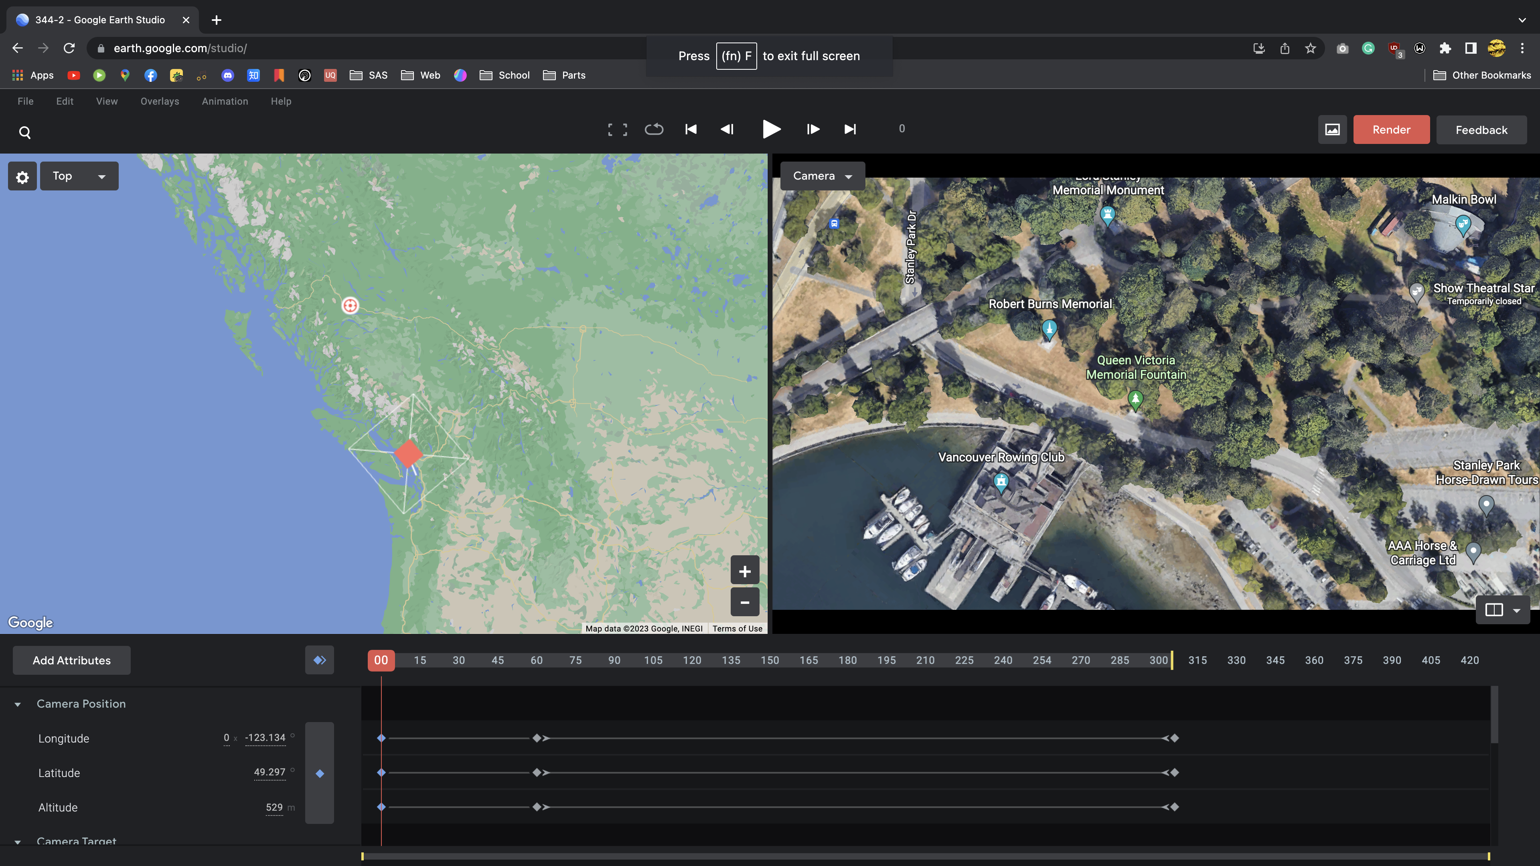Collapse the Camera Target group
Screen dimensions: 1540x866
(x=18, y=842)
